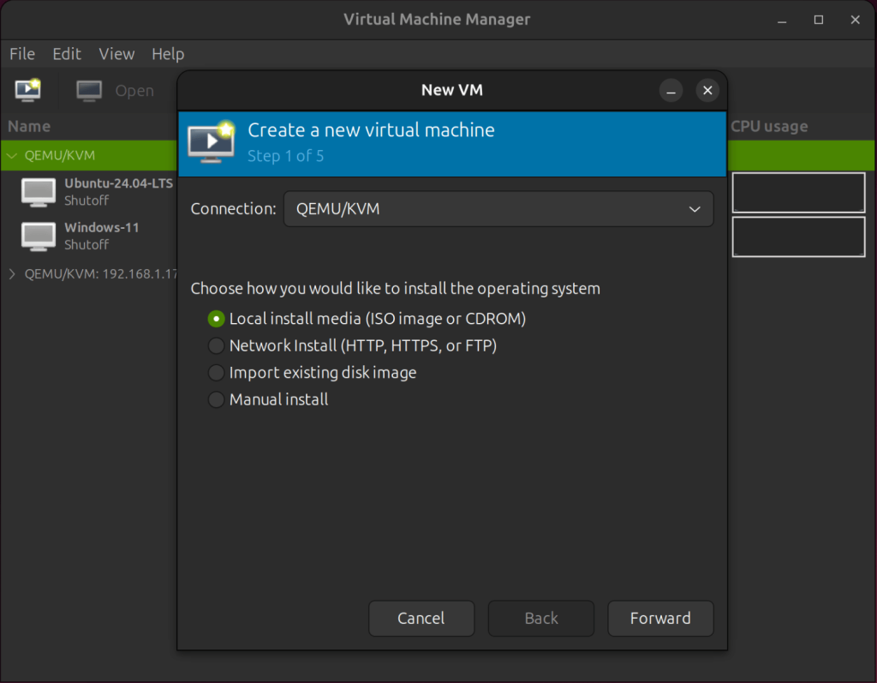Click the Windows-11 monitor icon
The width and height of the screenshot is (877, 683).
pyautogui.click(x=38, y=237)
